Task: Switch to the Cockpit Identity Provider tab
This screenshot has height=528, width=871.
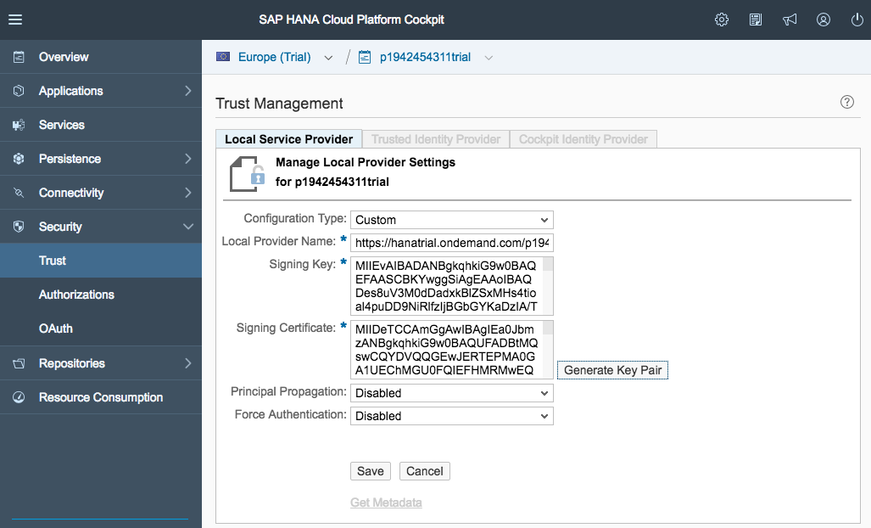Action: pyautogui.click(x=583, y=139)
